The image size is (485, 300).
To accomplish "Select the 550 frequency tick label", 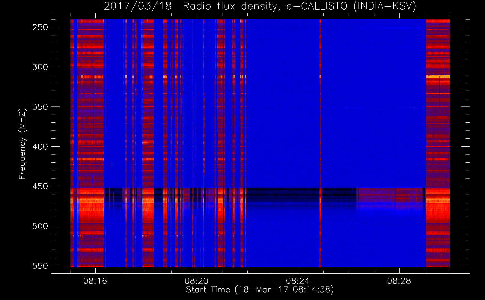I will (x=40, y=266).
